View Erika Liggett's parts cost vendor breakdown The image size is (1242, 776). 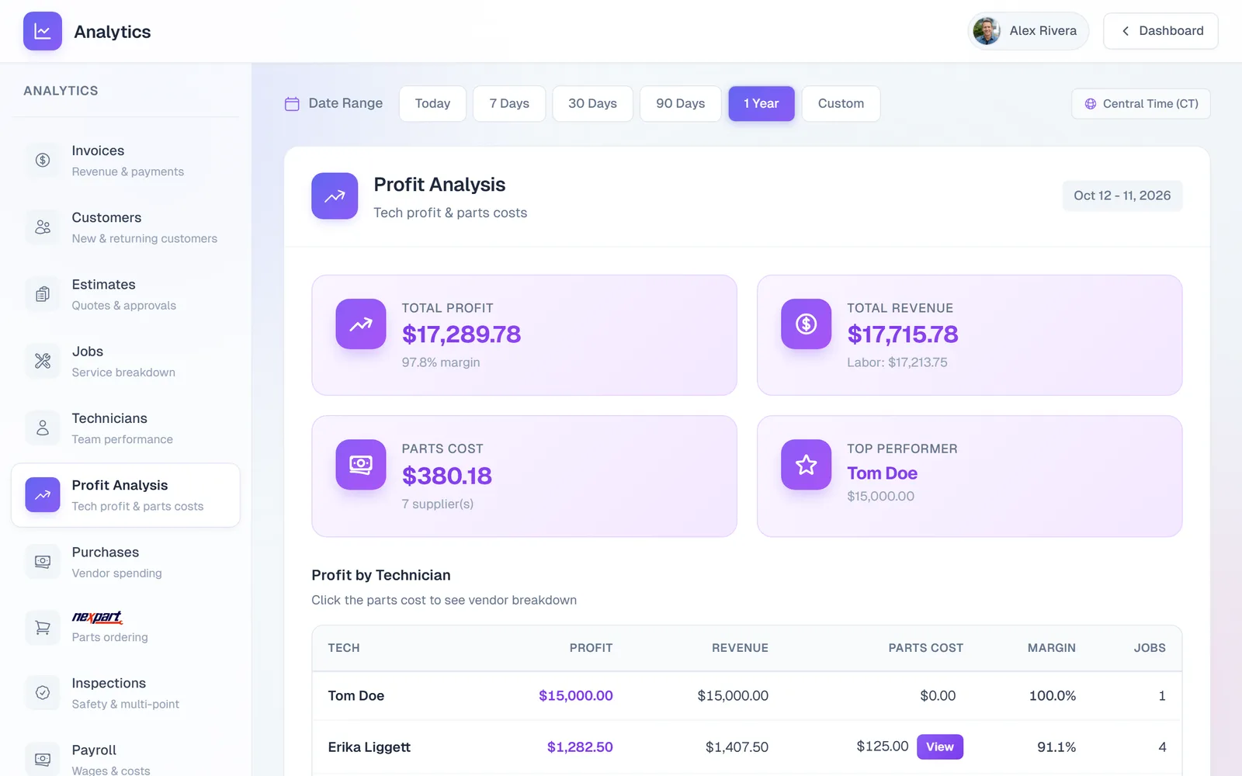click(940, 747)
